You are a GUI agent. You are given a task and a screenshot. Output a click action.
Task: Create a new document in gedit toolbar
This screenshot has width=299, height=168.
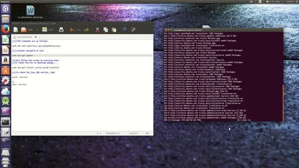16,30
